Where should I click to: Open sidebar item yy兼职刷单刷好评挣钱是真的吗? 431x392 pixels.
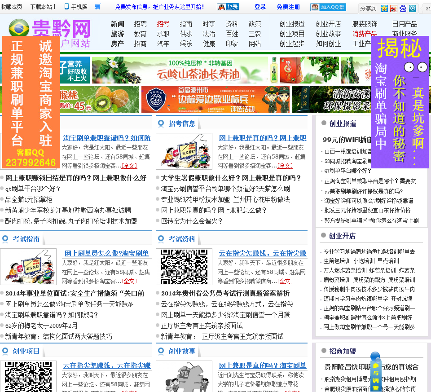point(363,191)
